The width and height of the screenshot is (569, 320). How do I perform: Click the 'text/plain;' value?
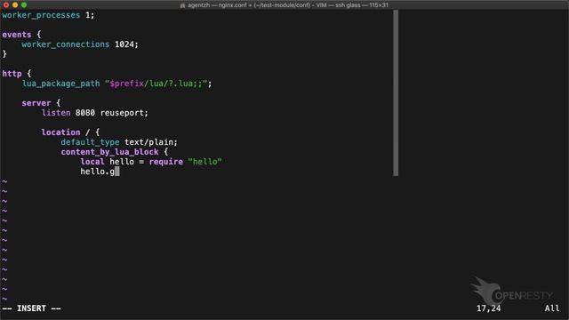(x=151, y=142)
